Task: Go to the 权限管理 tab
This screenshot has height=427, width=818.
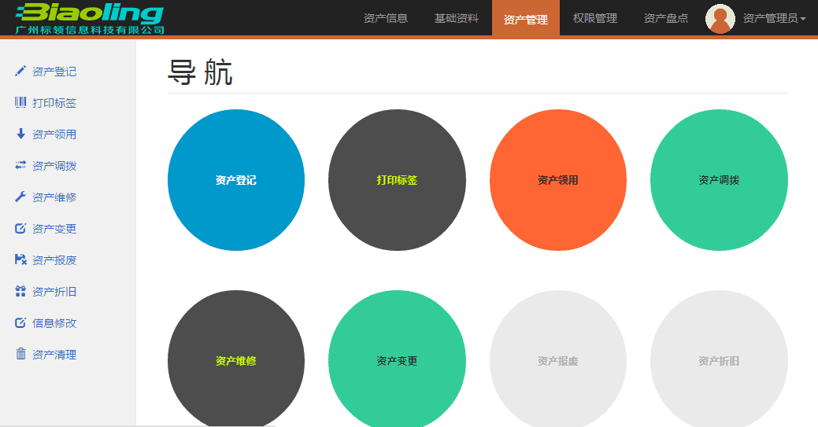Action: click(x=595, y=19)
